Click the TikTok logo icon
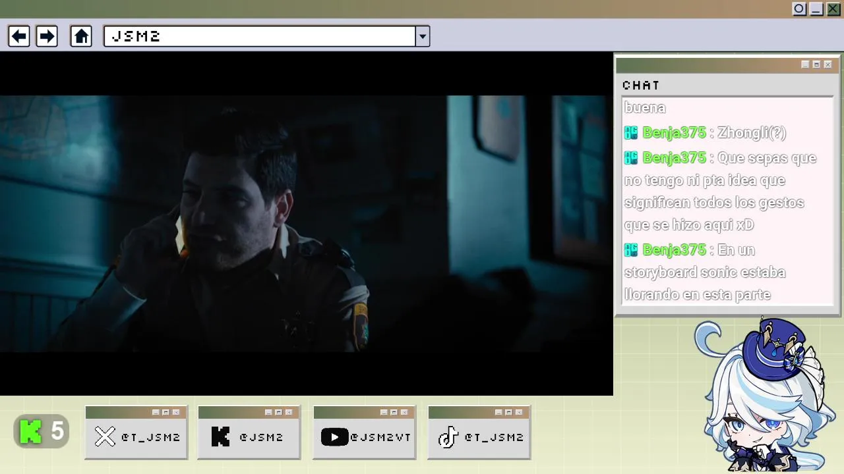 pyautogui.click(x=448, y=436)
